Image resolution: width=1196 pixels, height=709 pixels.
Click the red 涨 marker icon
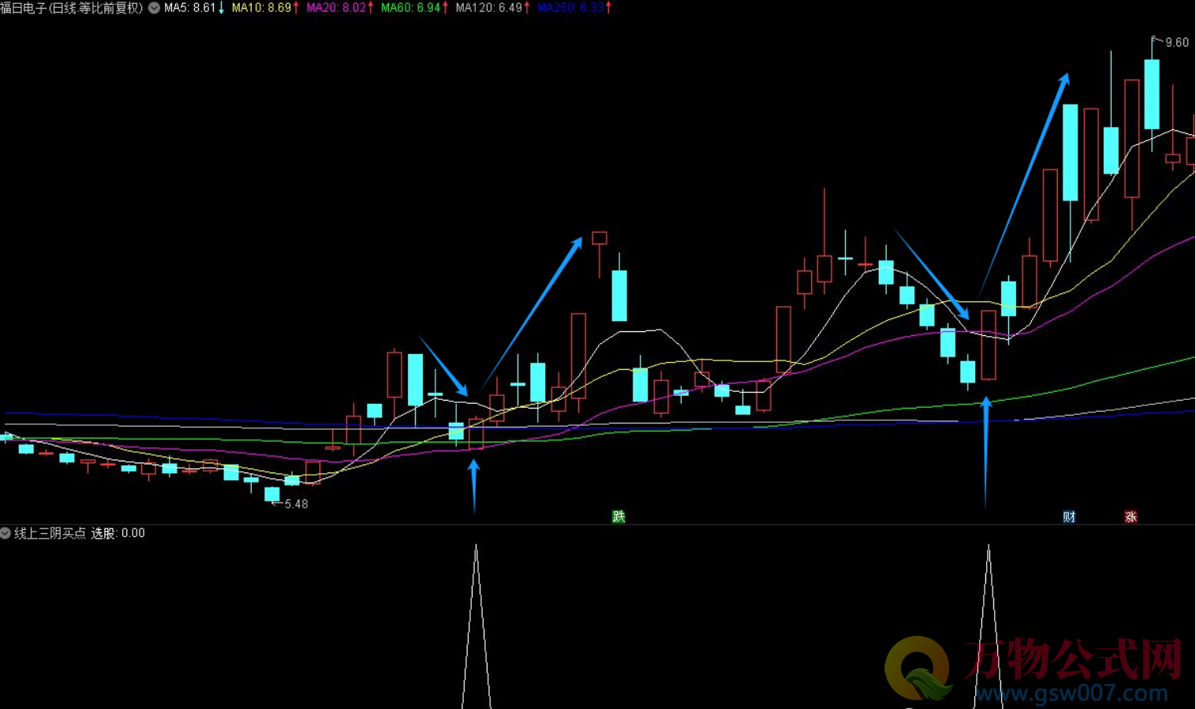(1131, 517)
